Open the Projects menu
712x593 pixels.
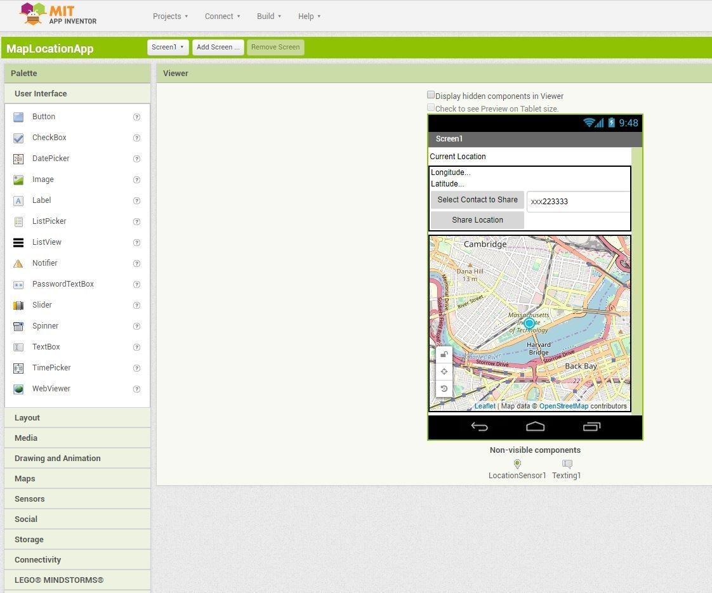coord(170,16)
